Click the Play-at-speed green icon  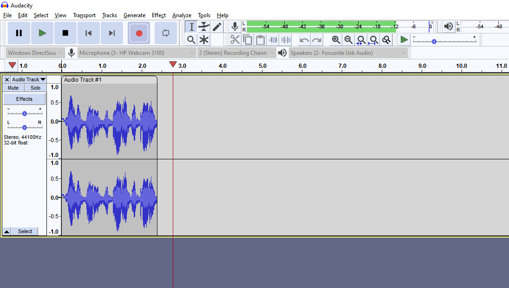[x=404, y=40]
